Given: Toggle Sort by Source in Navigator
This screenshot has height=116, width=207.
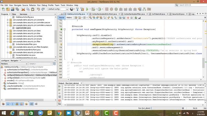Looking at the screenshot, I should point(36,104).
